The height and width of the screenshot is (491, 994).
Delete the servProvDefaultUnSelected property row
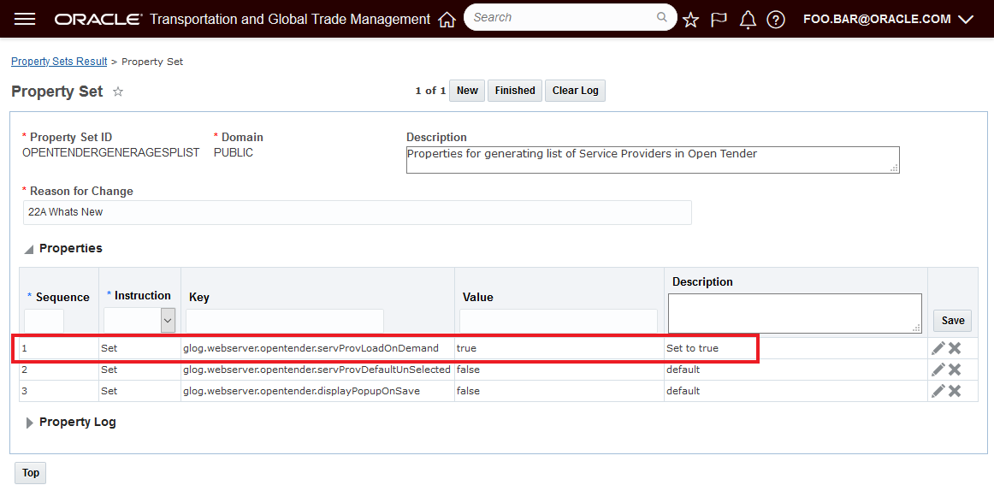coord(955,370)
